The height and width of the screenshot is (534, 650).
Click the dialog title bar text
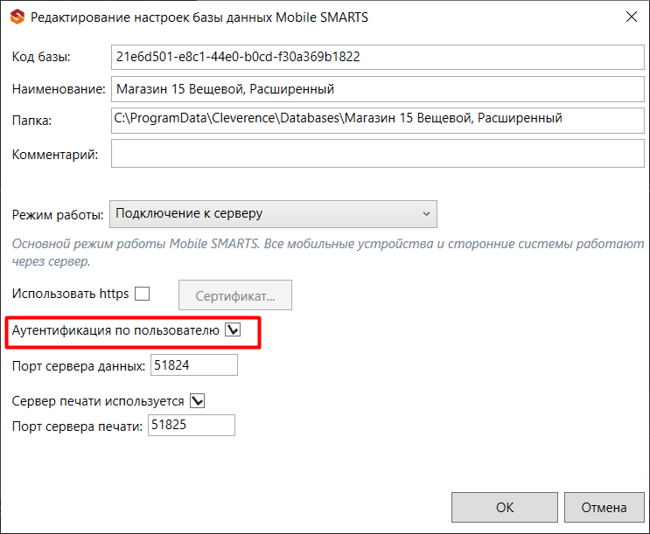[199, 17]
